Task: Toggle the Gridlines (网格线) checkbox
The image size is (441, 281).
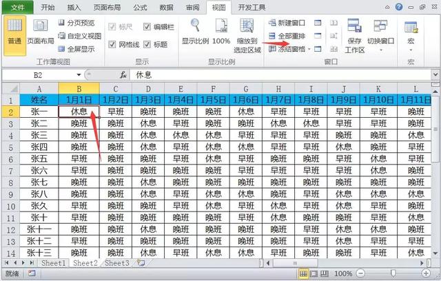Action: [x=112, y=44]
